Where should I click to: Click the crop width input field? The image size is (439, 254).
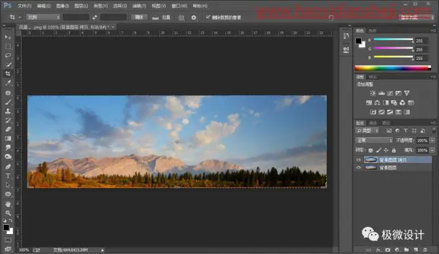pos(76,17)
